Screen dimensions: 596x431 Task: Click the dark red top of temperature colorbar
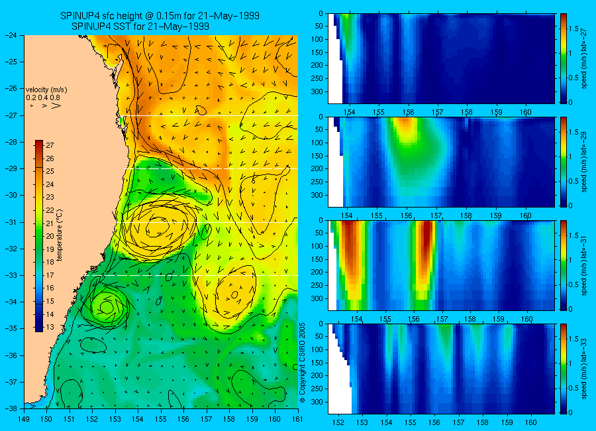click(39, 143)
